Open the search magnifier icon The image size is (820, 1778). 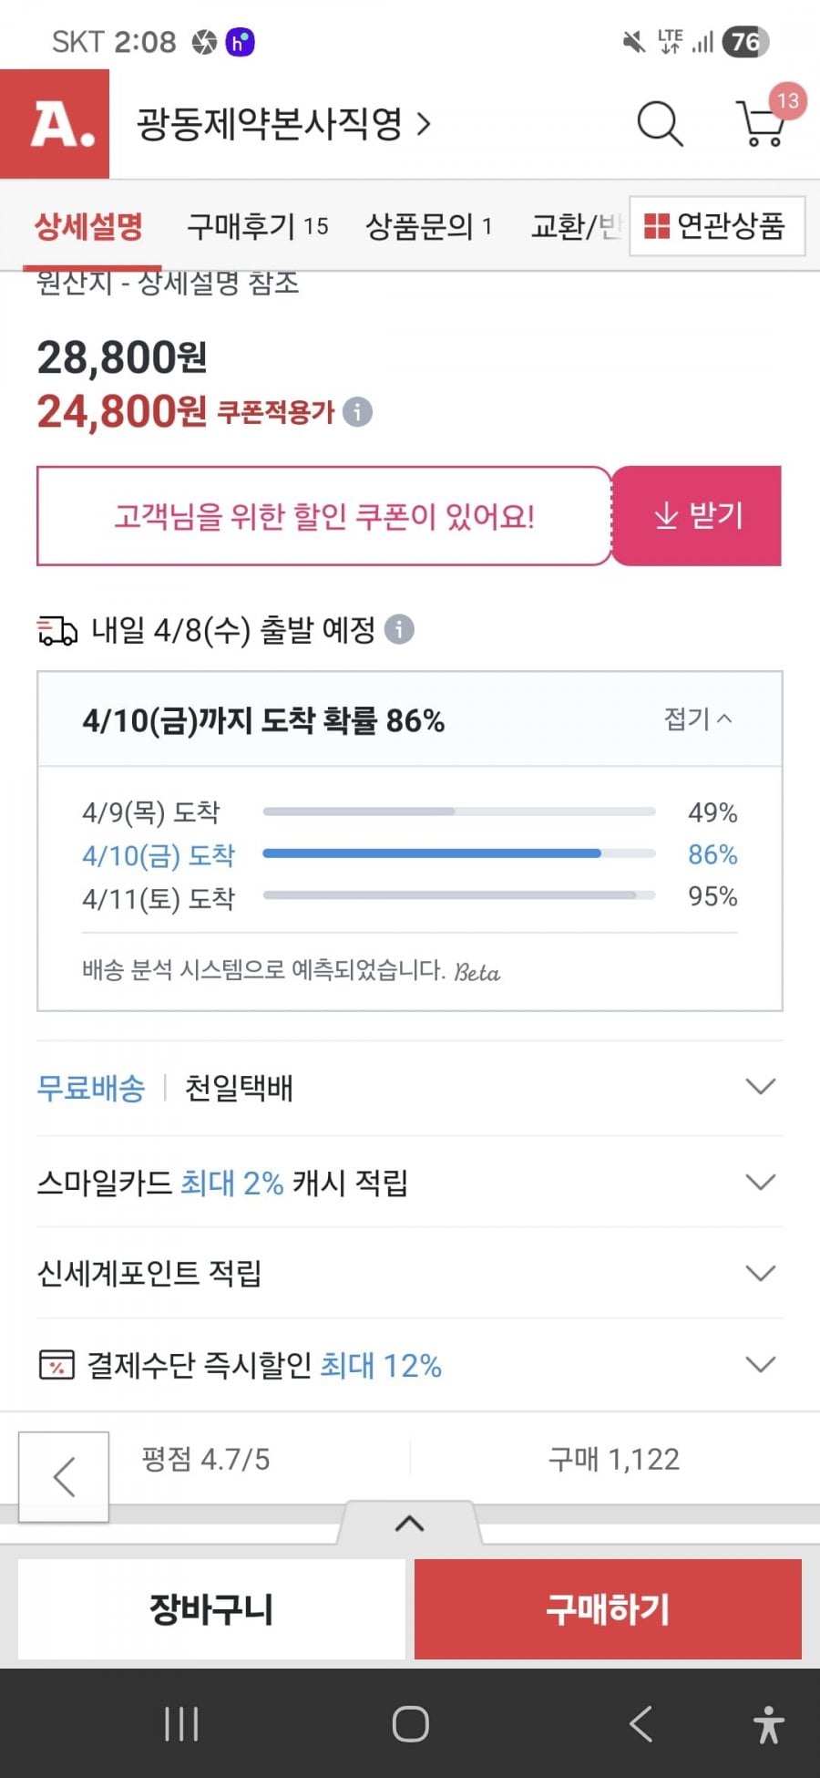(660, 124)
